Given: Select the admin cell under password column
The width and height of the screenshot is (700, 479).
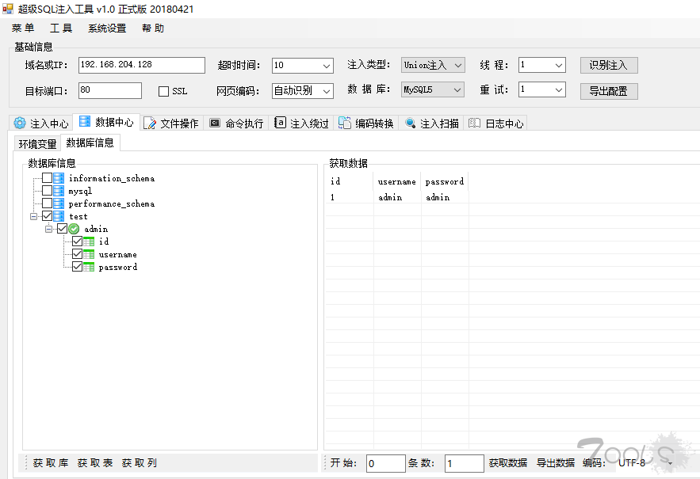Looking at the screenshot, I should (445, 197).
